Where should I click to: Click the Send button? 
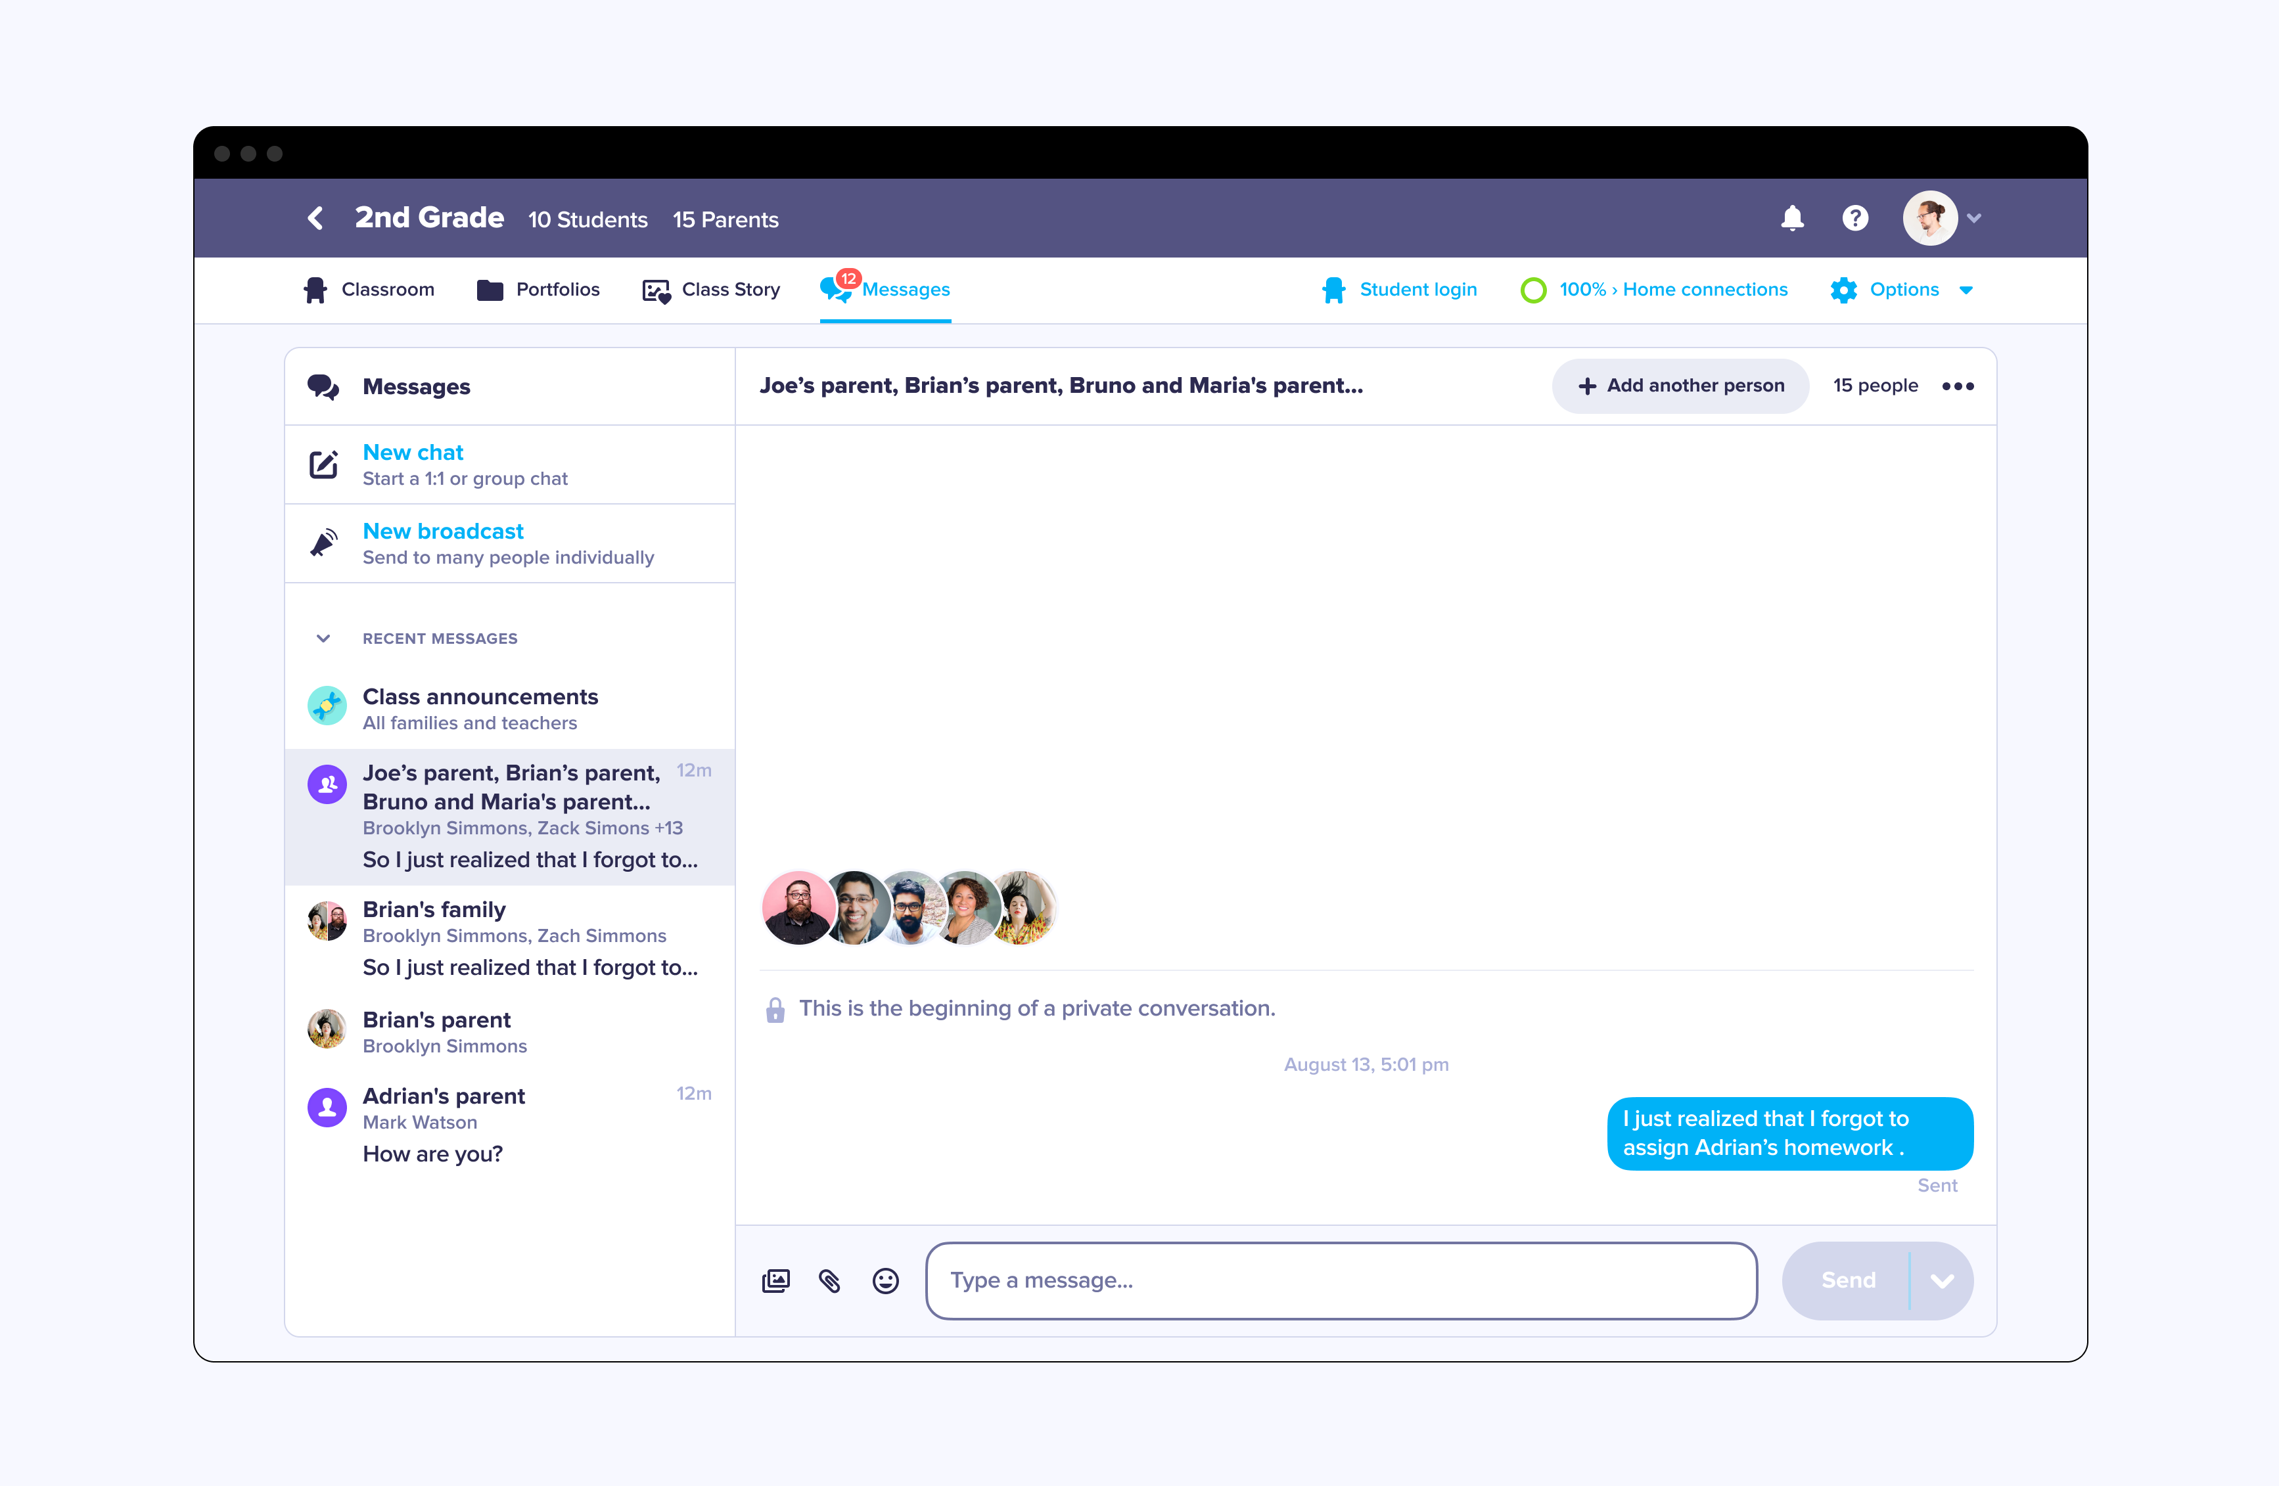click(1847, 1281)
